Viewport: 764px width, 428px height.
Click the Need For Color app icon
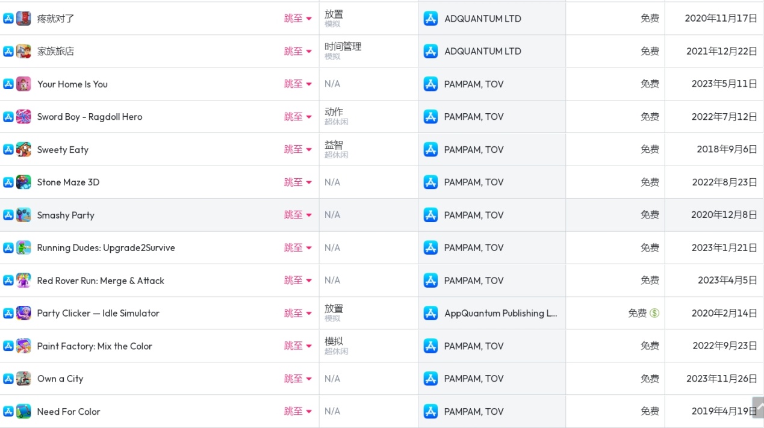click(23, 412)
